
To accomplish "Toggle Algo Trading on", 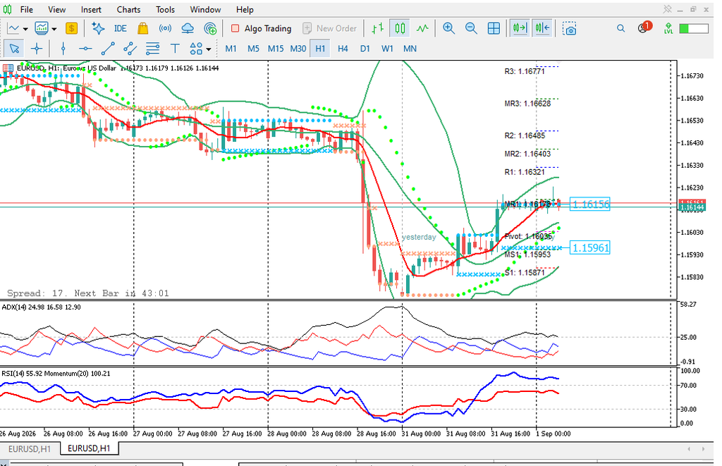I will point(261,28).
